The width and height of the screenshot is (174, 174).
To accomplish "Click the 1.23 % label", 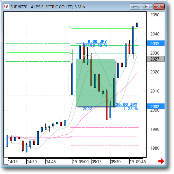I will click(x=131, y=109).
